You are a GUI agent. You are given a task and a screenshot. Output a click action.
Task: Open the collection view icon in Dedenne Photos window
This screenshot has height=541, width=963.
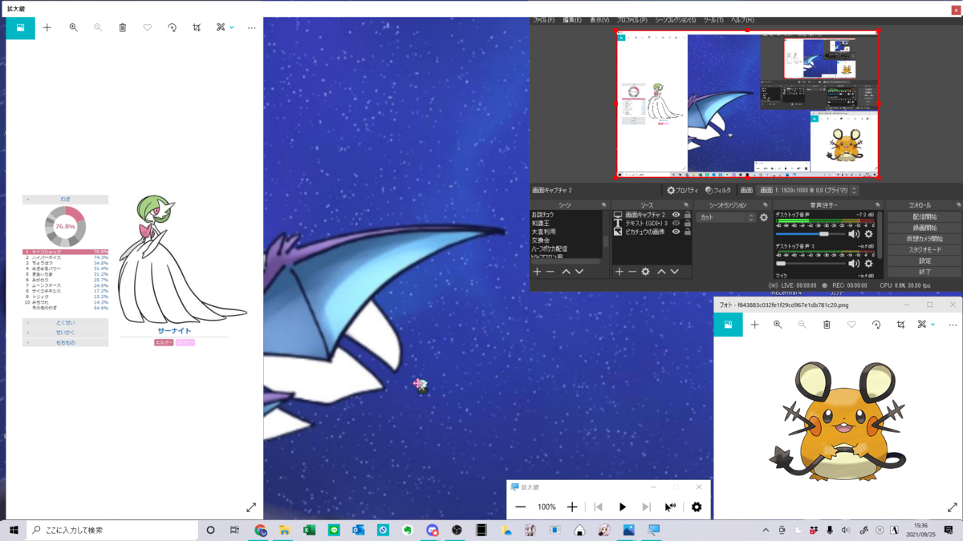(x=728, y=325)
